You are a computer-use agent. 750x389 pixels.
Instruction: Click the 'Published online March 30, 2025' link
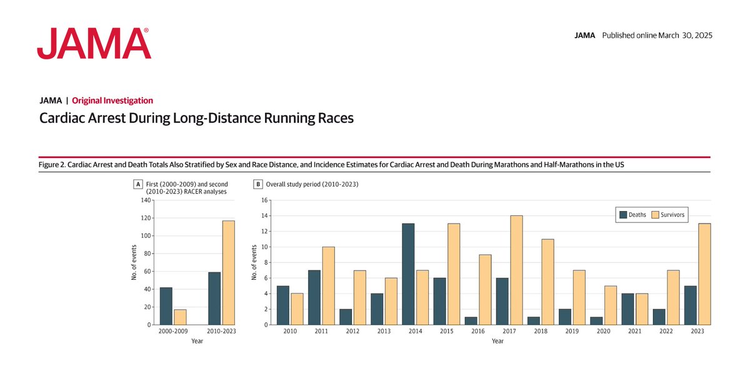pyautogui.click(x=657, y=35)
